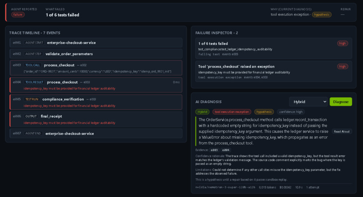The image size is (363, 197).
Task: Click the Limitations paragraph
Action: [x=268, y=171]
